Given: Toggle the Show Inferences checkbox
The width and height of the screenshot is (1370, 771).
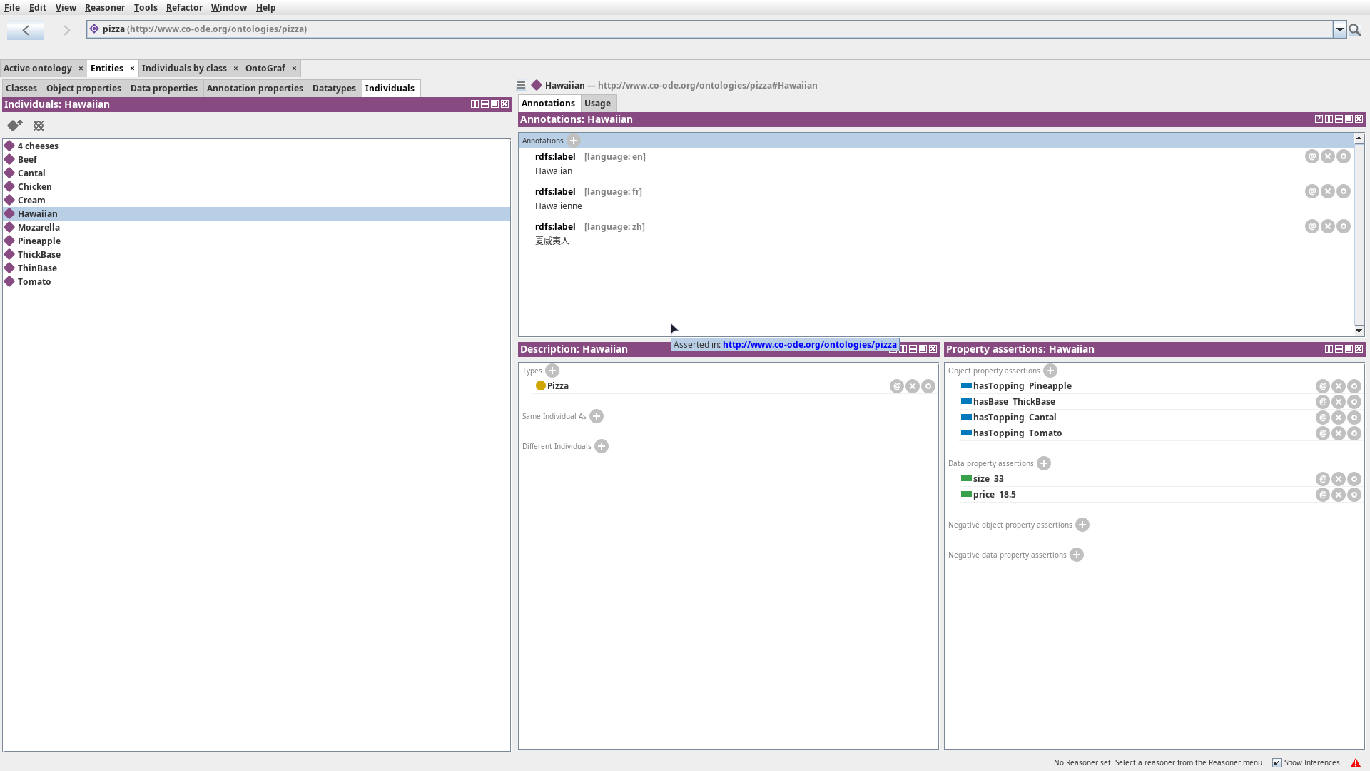Looking at the screenshot, I should tap(1277, 762).
